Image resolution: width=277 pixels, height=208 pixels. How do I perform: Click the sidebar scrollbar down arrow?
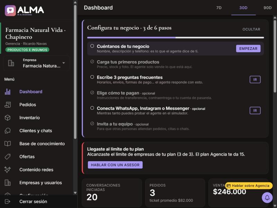[x=75, y=193]
